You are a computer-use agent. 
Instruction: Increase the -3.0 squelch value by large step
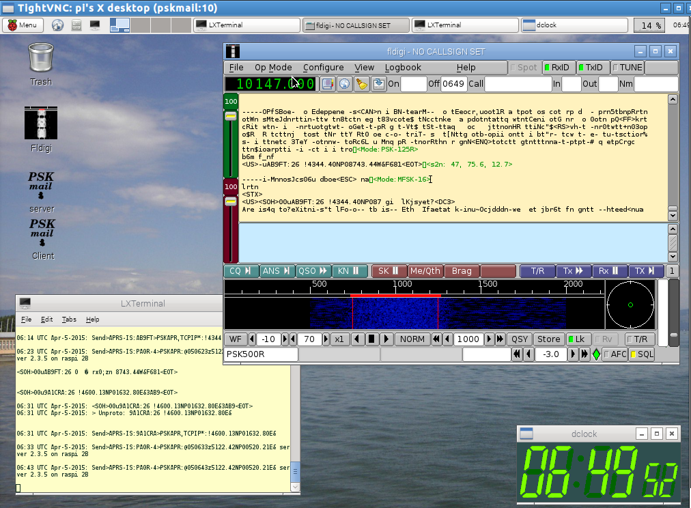(584, 354)
